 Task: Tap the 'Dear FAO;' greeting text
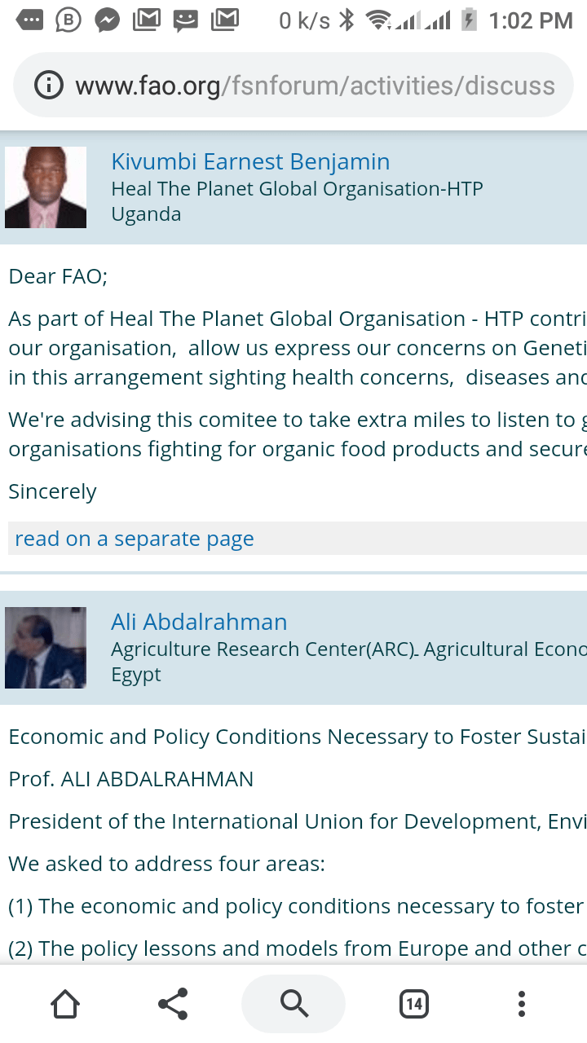tap(58, 276)
